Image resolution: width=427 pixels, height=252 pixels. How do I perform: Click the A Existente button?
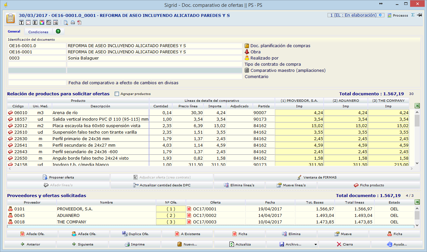pyautogui.click(x=188, y=234)
